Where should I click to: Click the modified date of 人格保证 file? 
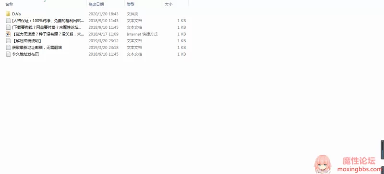[103, 21]
